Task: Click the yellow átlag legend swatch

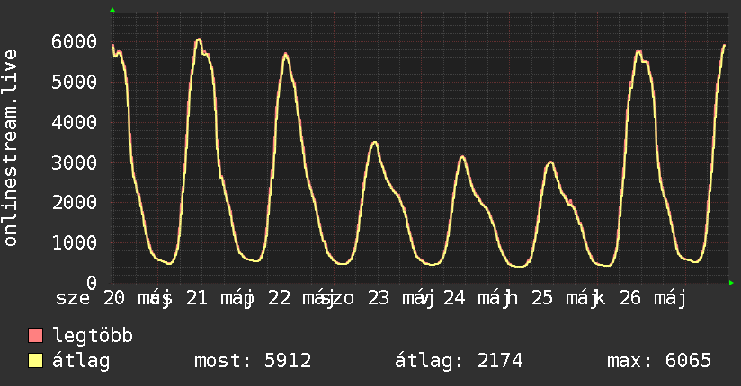Action: coord(35,360)
